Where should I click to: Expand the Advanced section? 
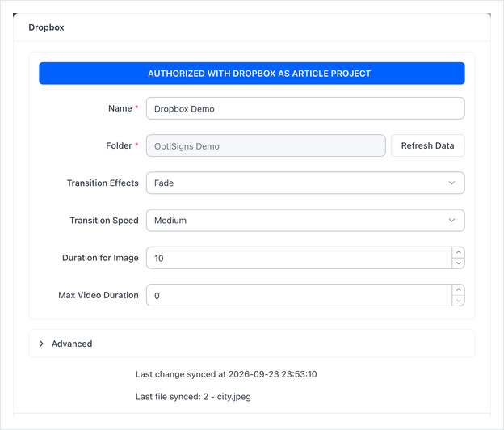click(252, 344)
